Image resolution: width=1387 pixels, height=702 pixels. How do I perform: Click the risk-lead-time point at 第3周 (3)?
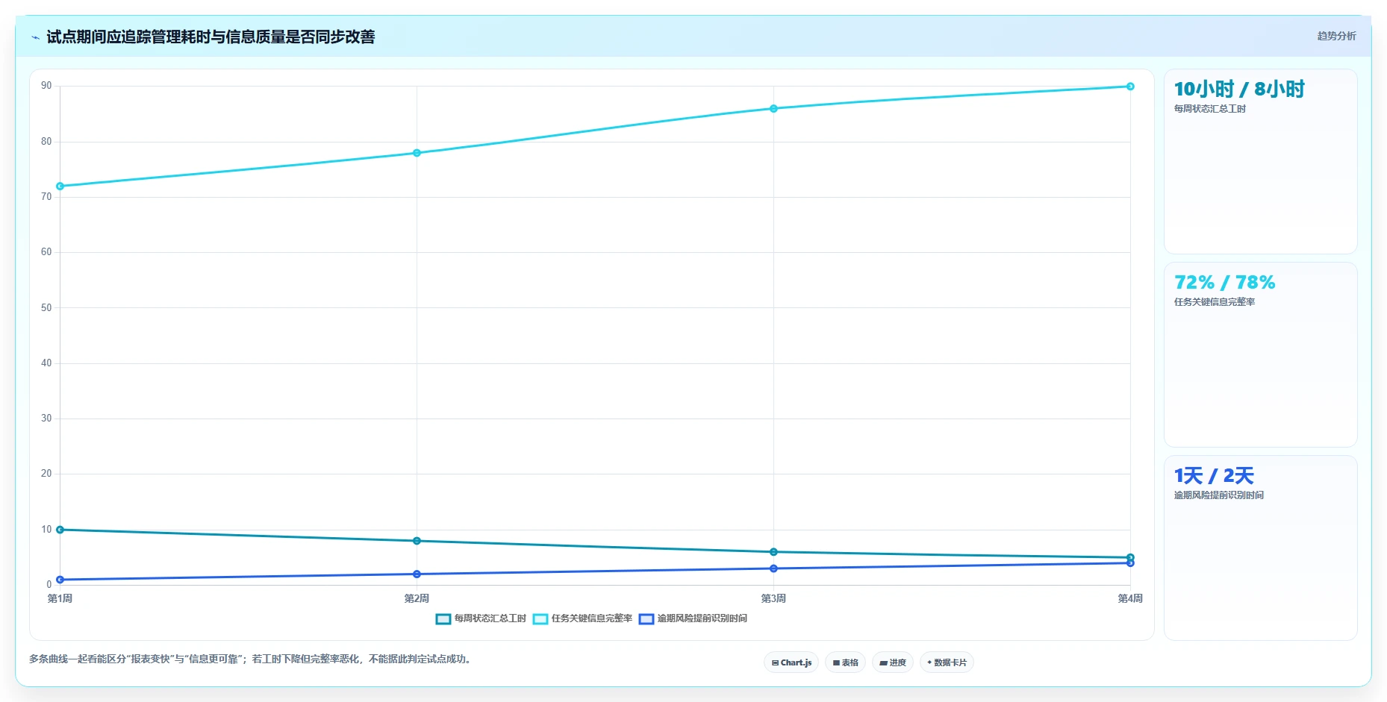pyautogui.click(x=773, y=568)
